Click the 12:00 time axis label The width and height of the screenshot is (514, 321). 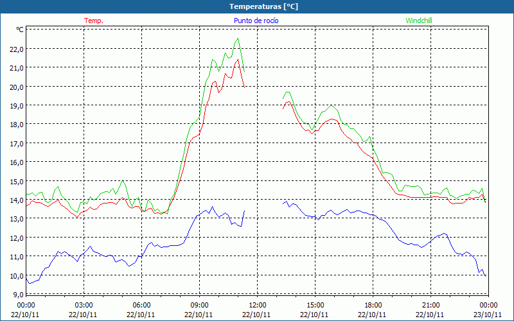point(258,306)
